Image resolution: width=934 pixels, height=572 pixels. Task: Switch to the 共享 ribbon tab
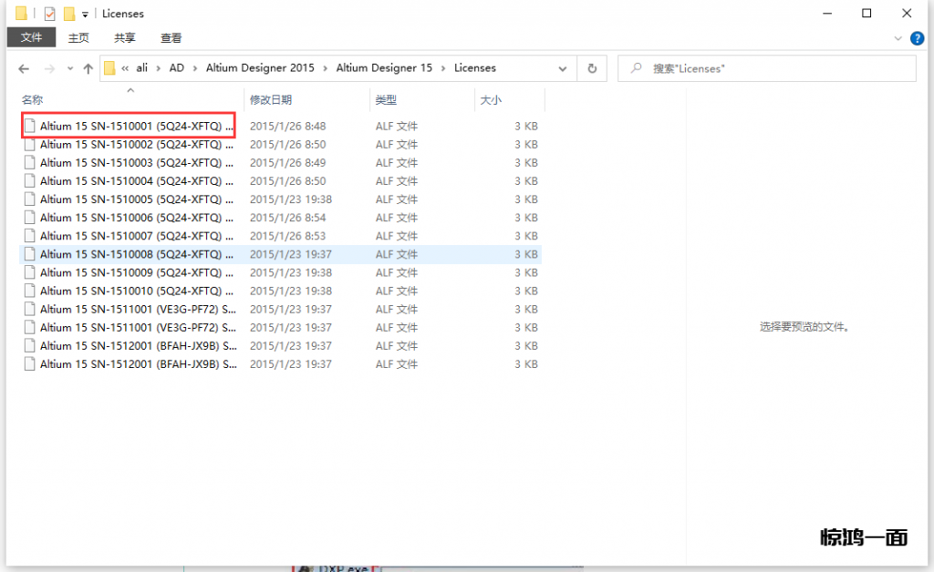(x=125, y=37)
